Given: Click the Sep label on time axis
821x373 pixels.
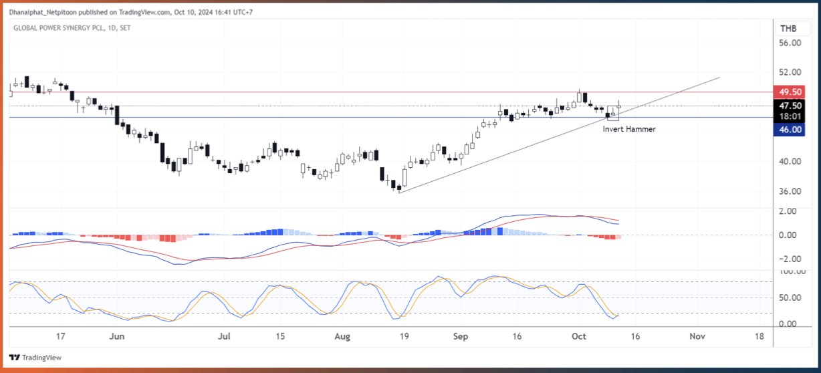Looking at the screenshot, I should point(459,336).
